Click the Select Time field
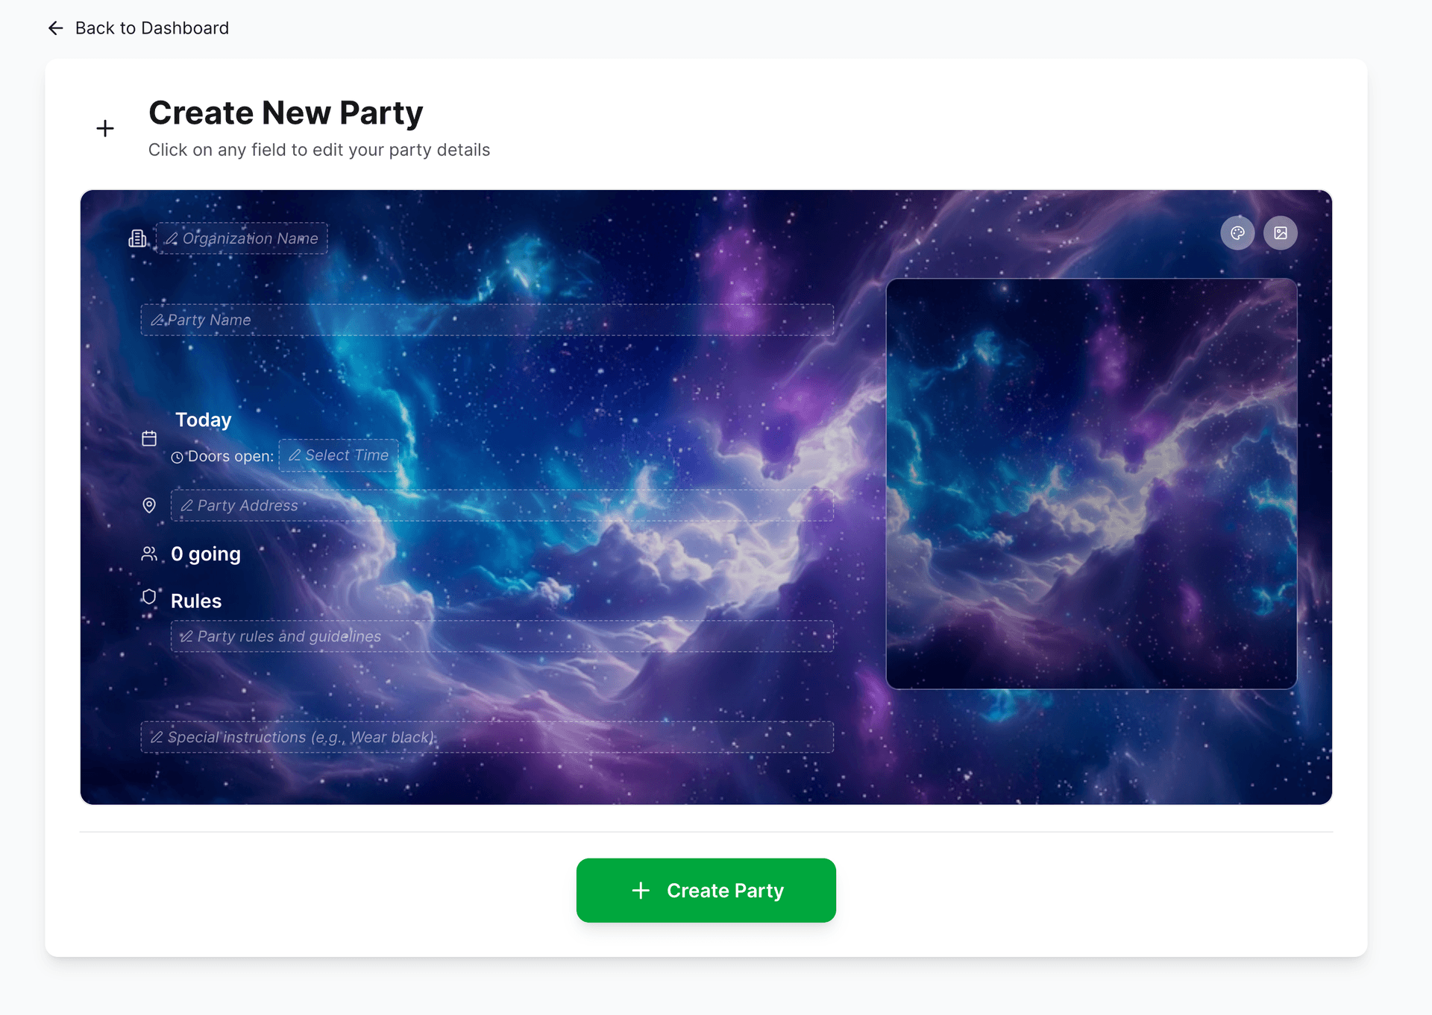 pyautogui.click(x=338, y=455)
